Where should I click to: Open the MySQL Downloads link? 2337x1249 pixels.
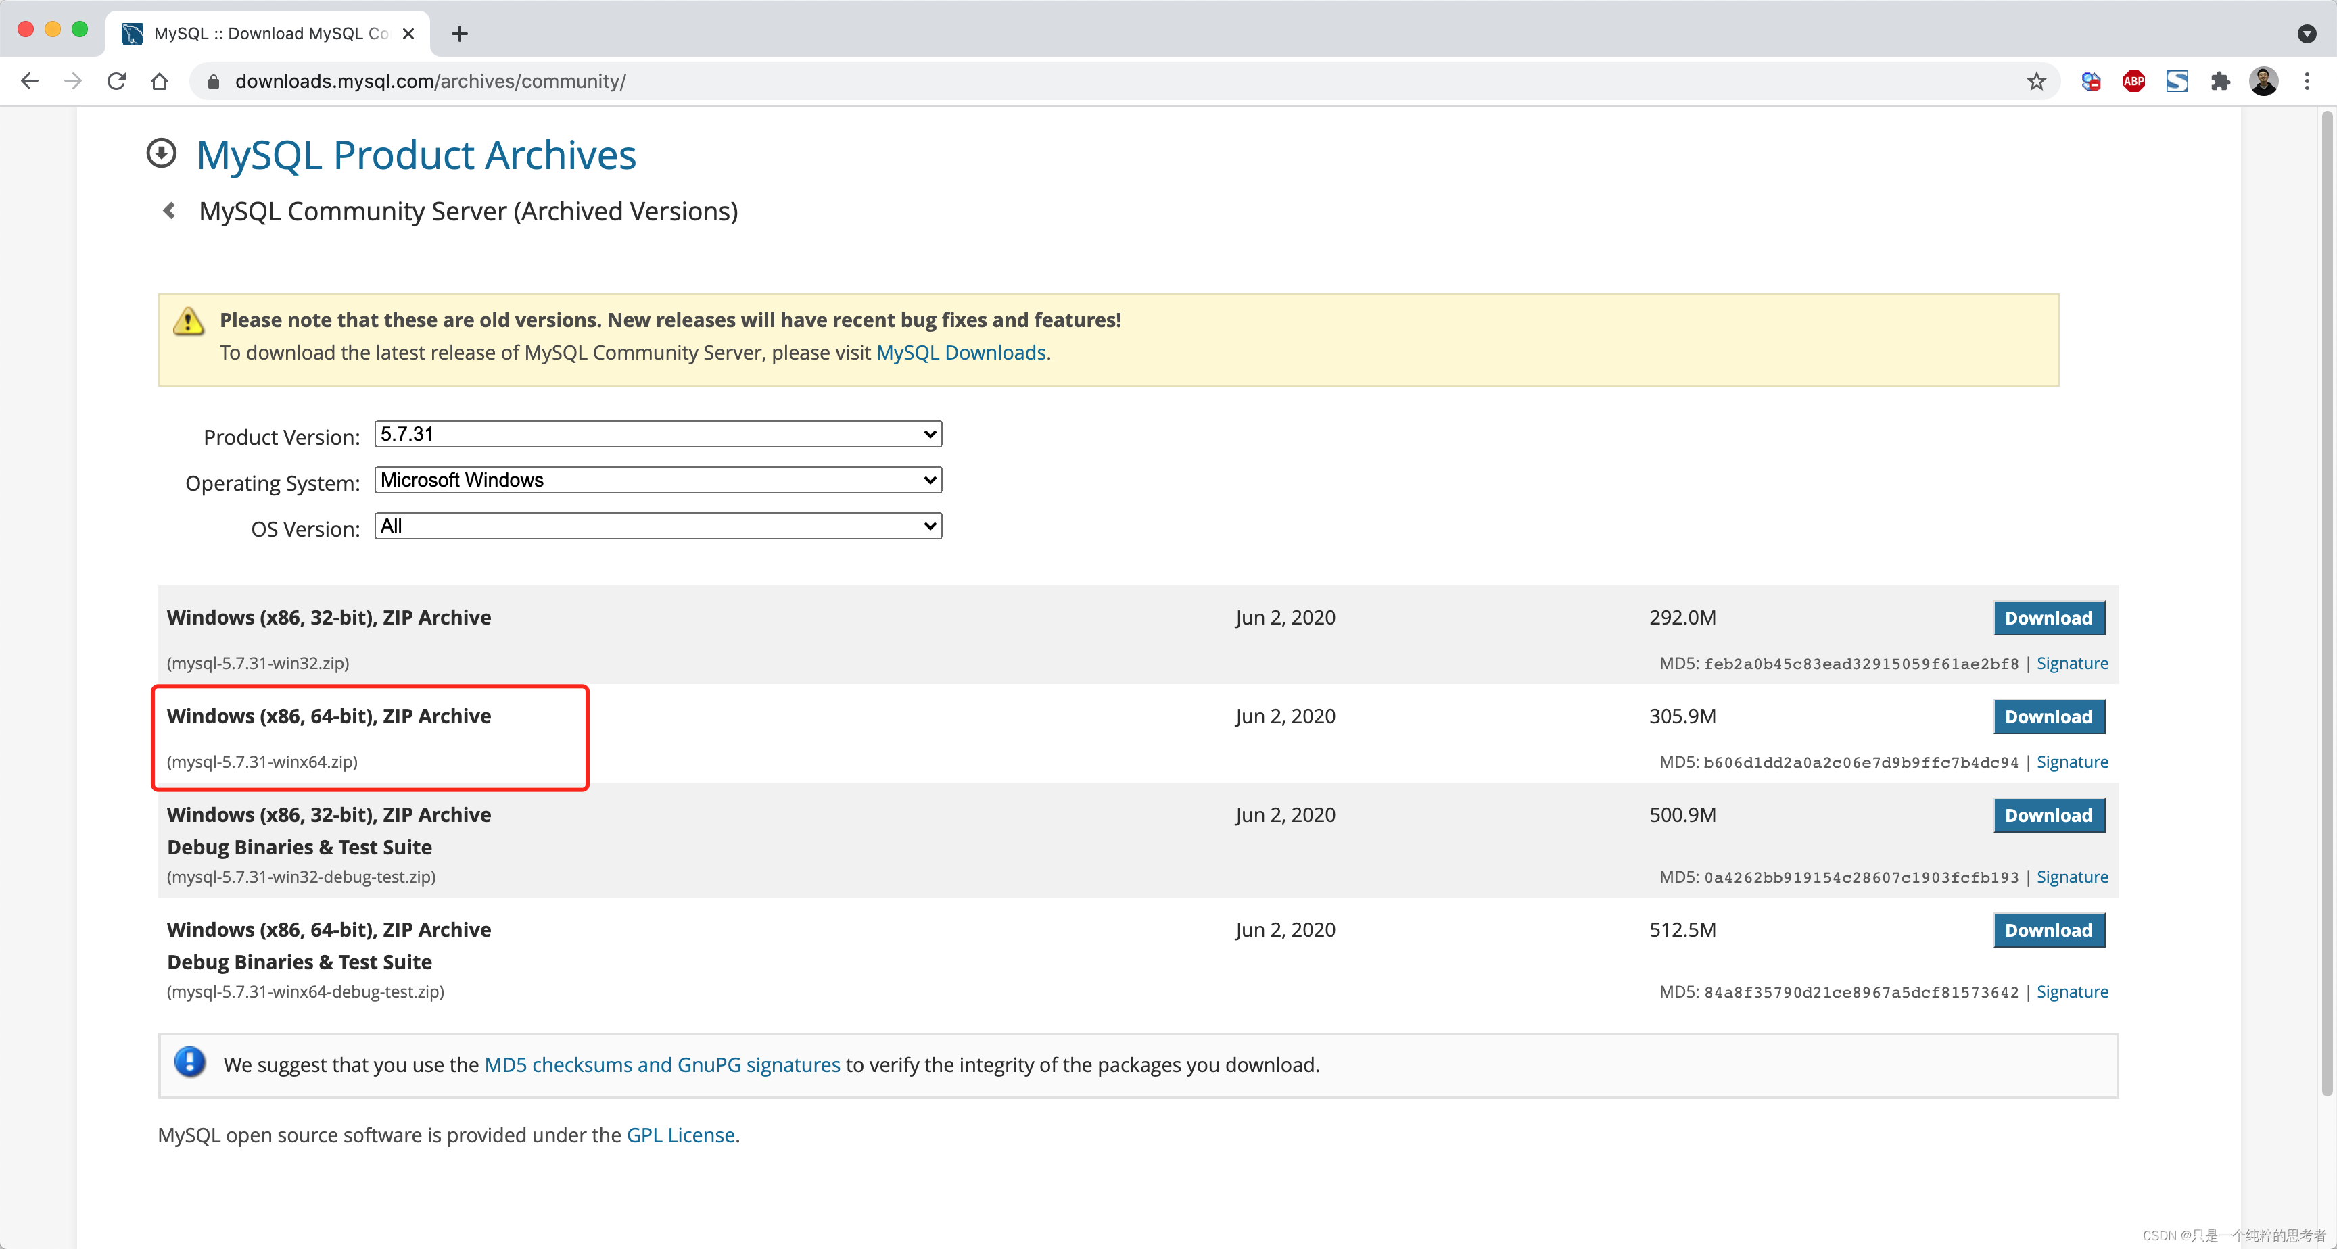point(960,353)
